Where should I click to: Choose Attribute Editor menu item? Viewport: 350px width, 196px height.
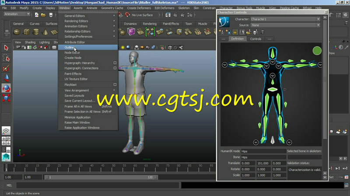coord(88,42)
